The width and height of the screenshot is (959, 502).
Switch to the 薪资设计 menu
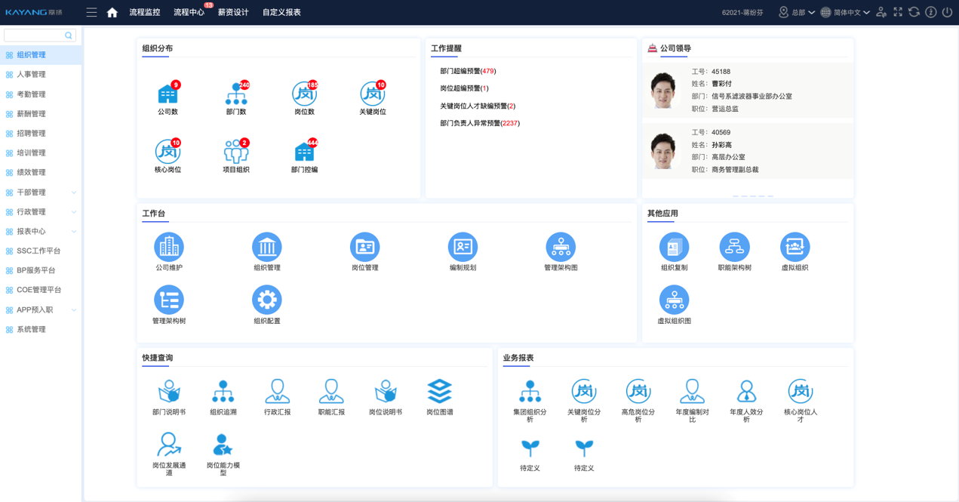pyautogui.click(x=233, y=12)
